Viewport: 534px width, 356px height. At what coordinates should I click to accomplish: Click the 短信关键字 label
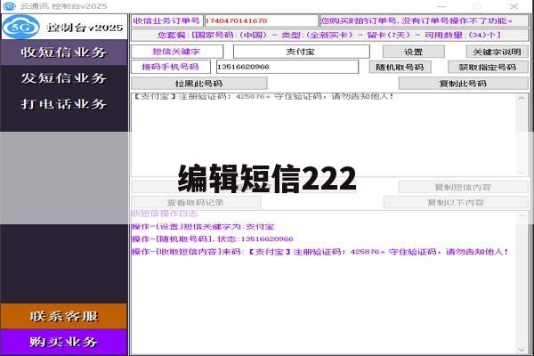[x=177, y=52]
